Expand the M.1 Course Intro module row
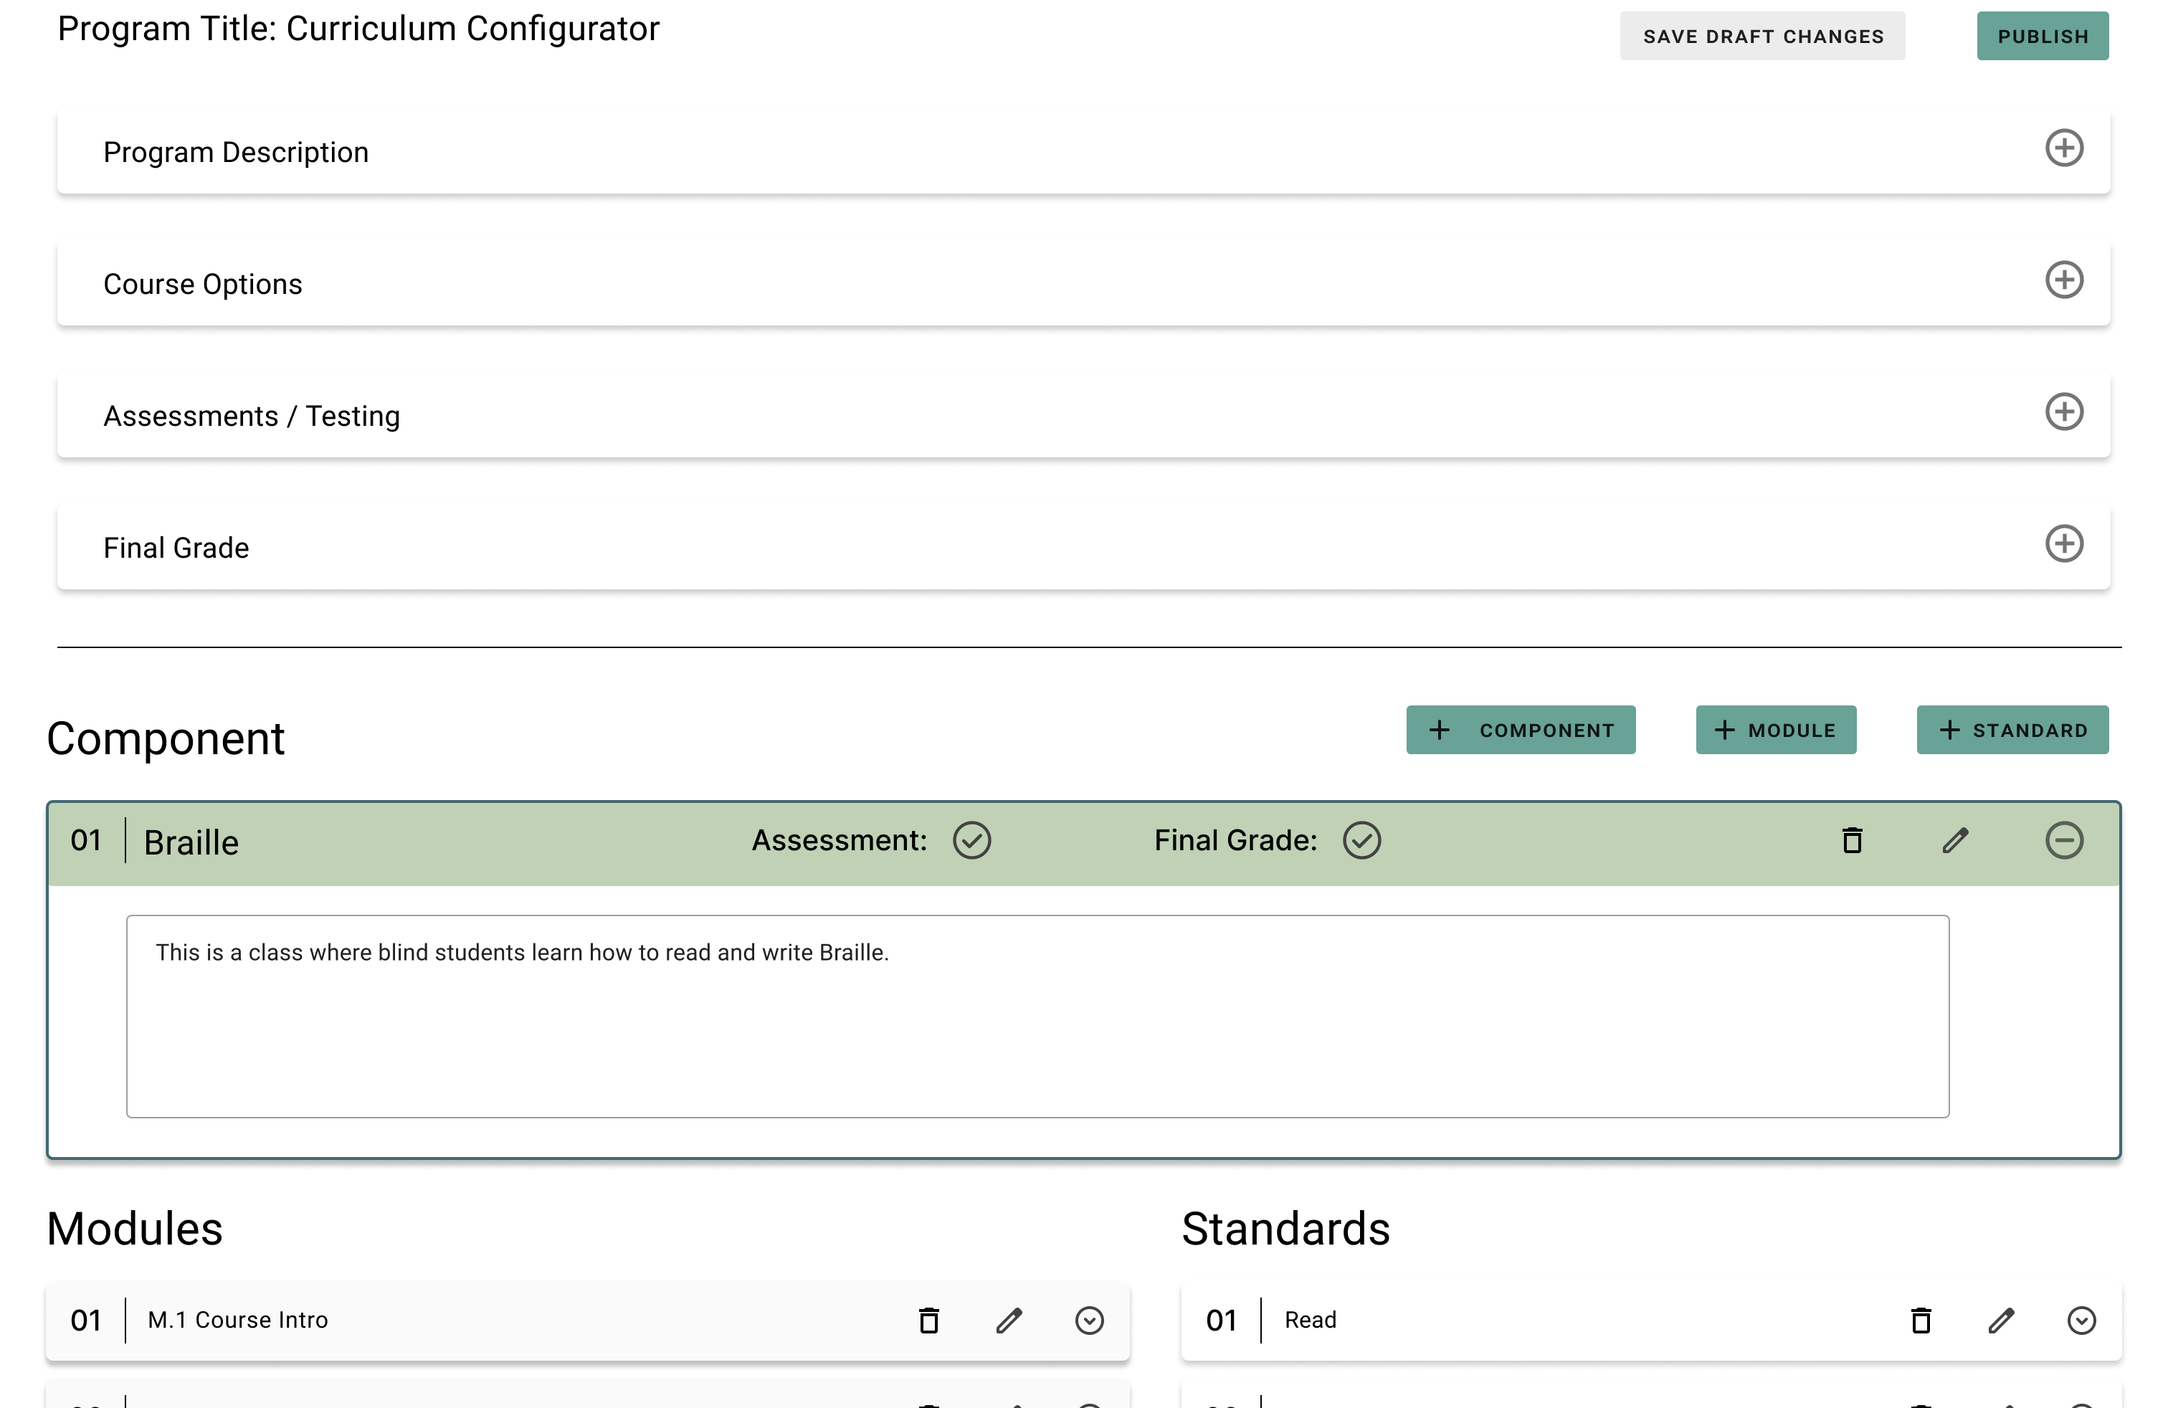This screenshot has height=1408, width=2168. pos(1090,1320)
